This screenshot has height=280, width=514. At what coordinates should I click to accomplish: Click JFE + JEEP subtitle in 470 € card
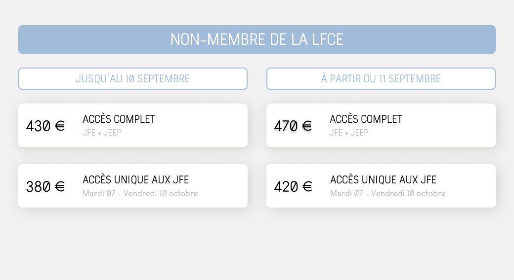point(349,133)
